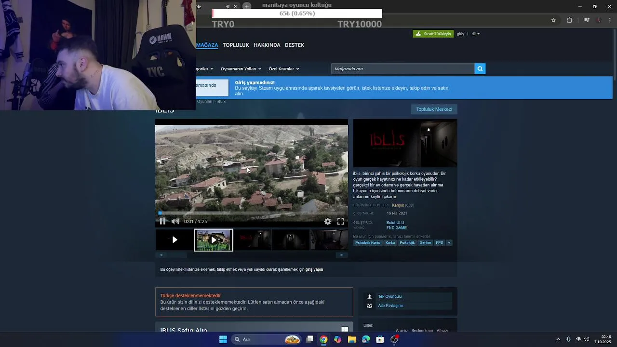Click the giriş login link

pyautogui.click(x=460, y=34)
